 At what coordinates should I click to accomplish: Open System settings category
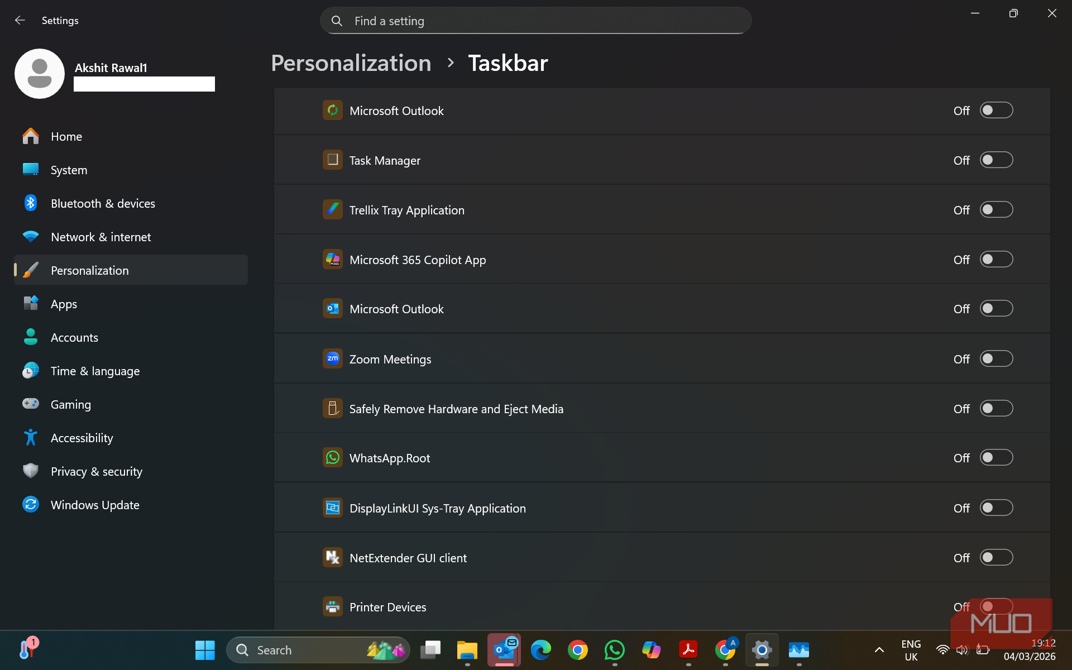131,170
